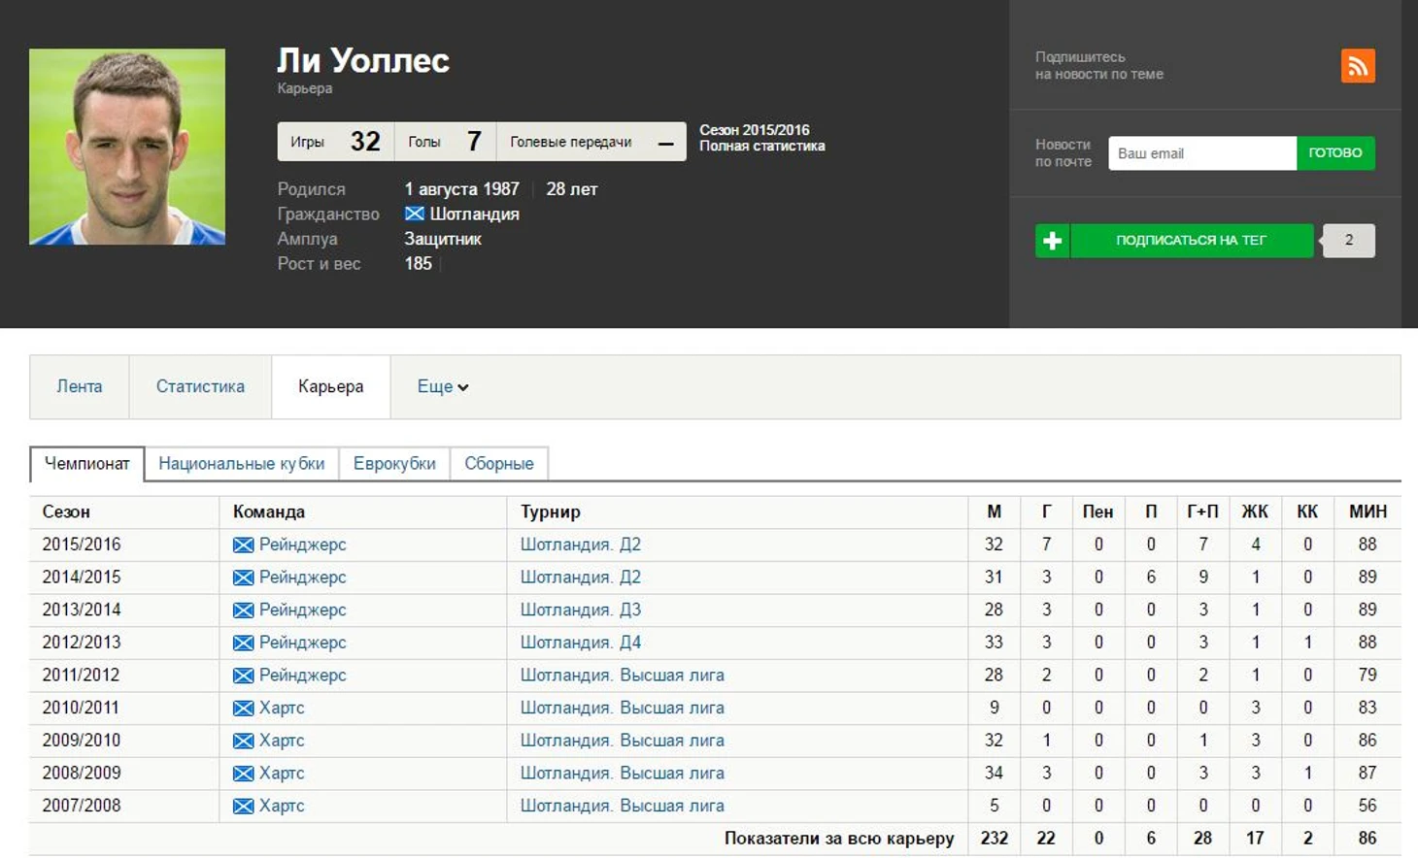Open the Лента tab
The height and width of the screenshot is (858, 1418).
pos(79,387)
